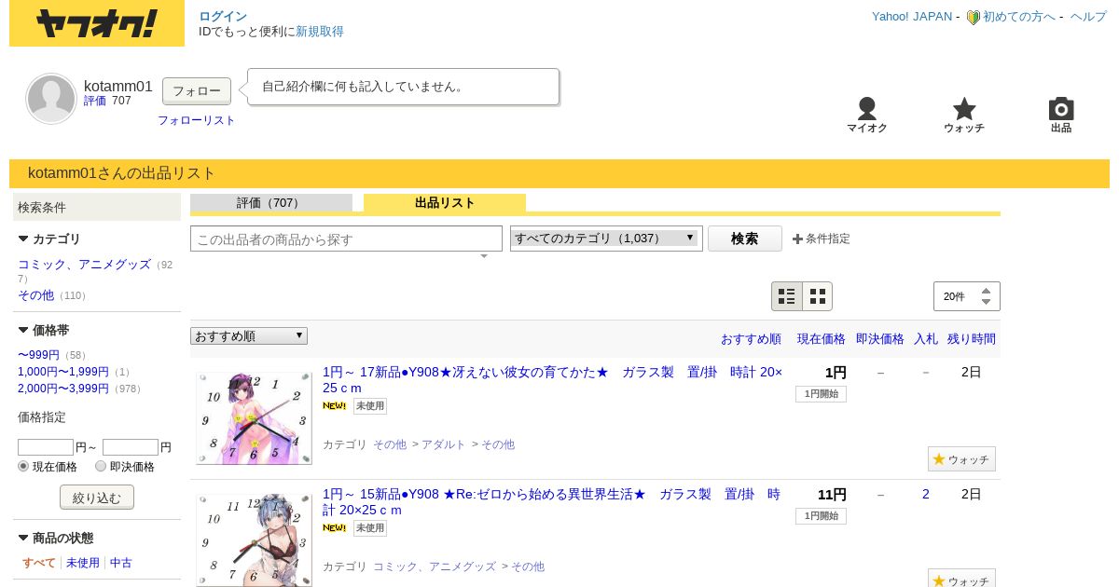
Task: Filter price range 2,000円〜3,999円
Action: click(63, 389)
